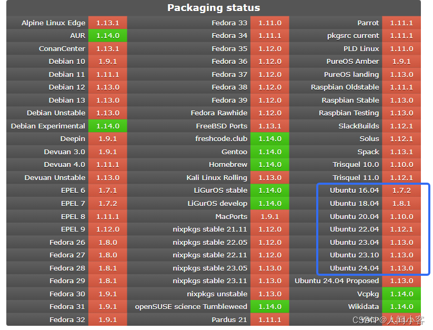Click freshcode.club green 1.14.0 cell
This screenshot has height=330, width=433.
click(x=270, y=138)
